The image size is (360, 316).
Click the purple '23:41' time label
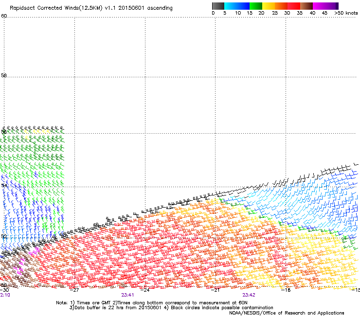(x=127, y=295)
